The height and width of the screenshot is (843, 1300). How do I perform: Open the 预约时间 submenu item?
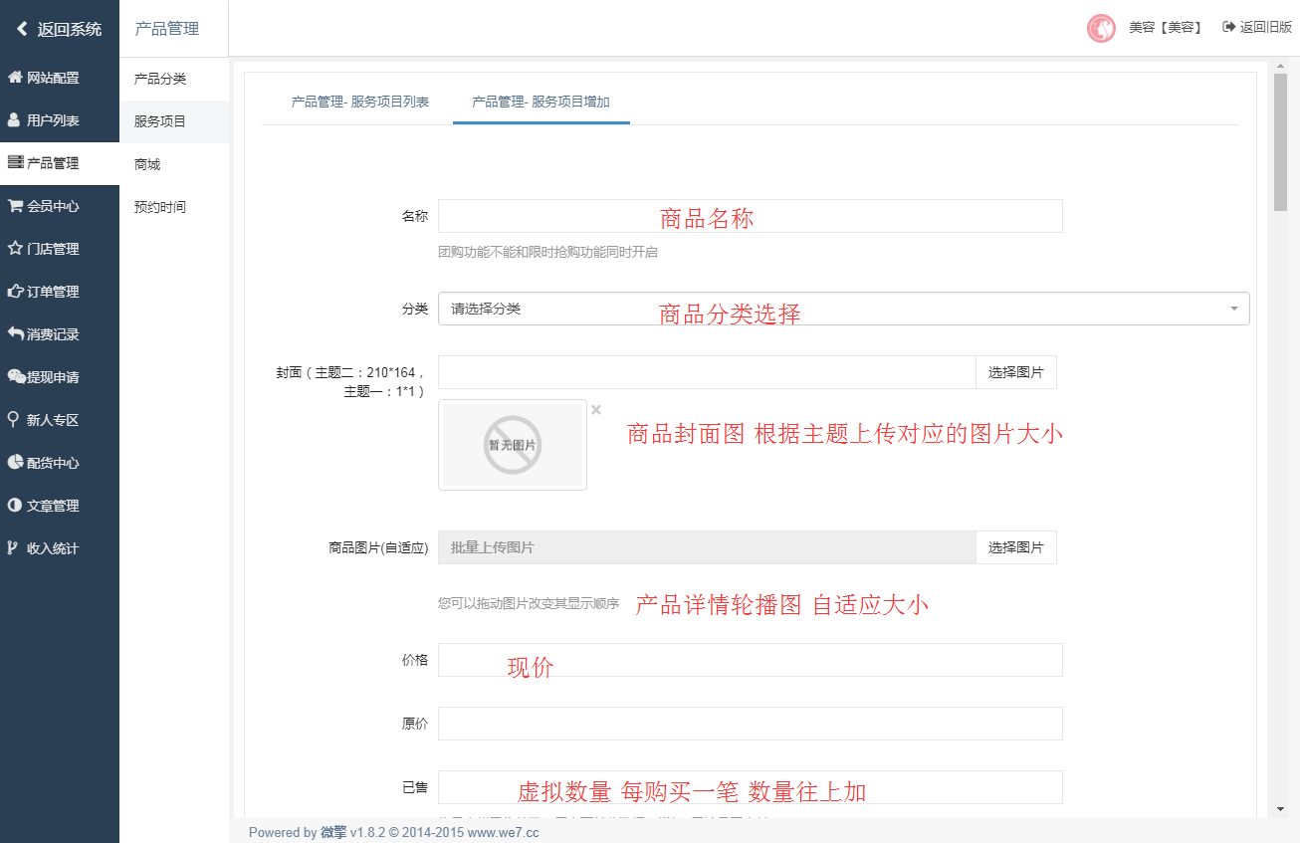click(174, 207)
